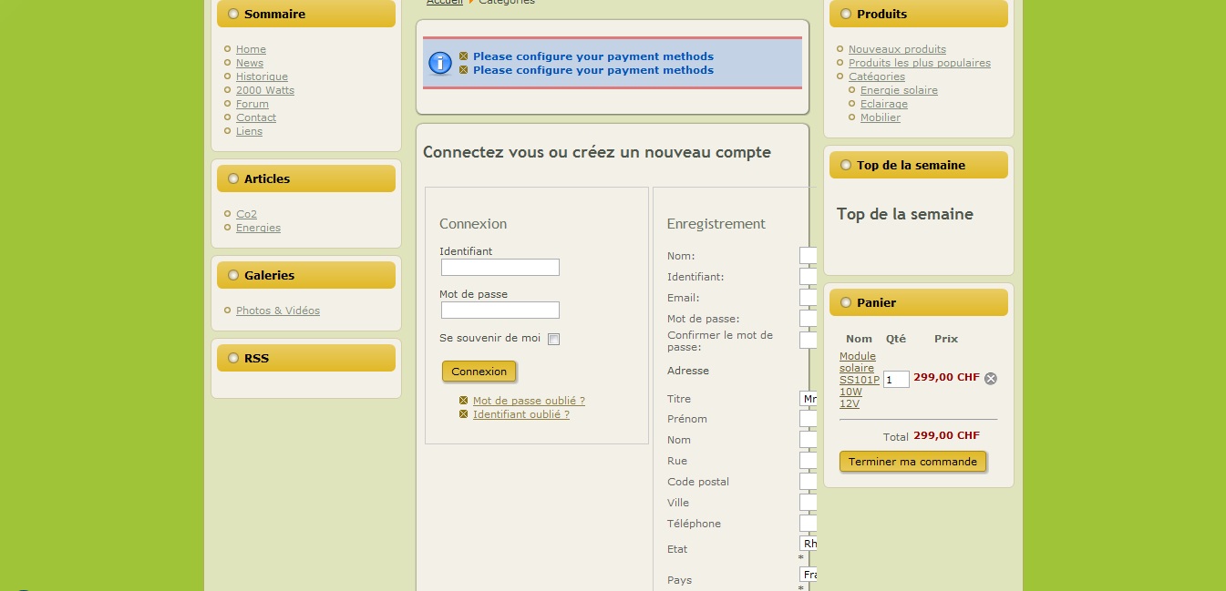Image resolution: width=1226 pixels, height=591 pixels.
Task: Open the Catégories link in Produits
Action: [x=877, y=76]
